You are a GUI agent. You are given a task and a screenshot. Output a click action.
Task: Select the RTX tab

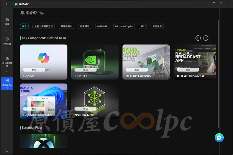pos(143,26)
